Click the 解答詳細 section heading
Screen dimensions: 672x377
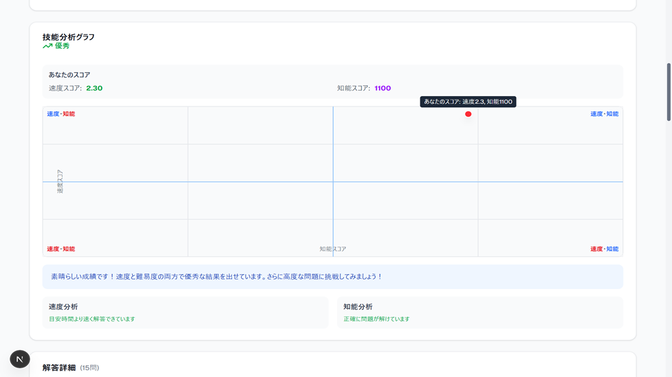(x=59, y=368)
